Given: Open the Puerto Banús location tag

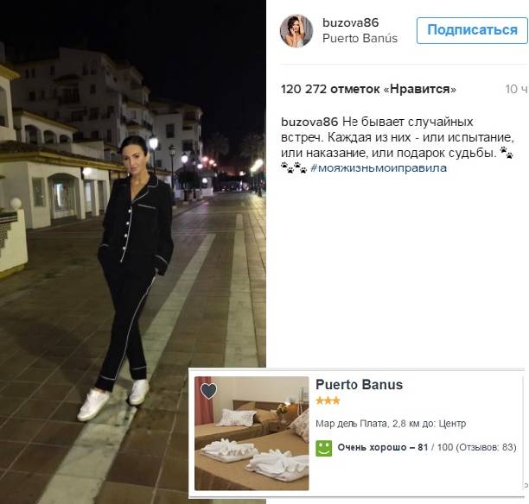Looking at the screenshot, I should (x=360, y=39).
